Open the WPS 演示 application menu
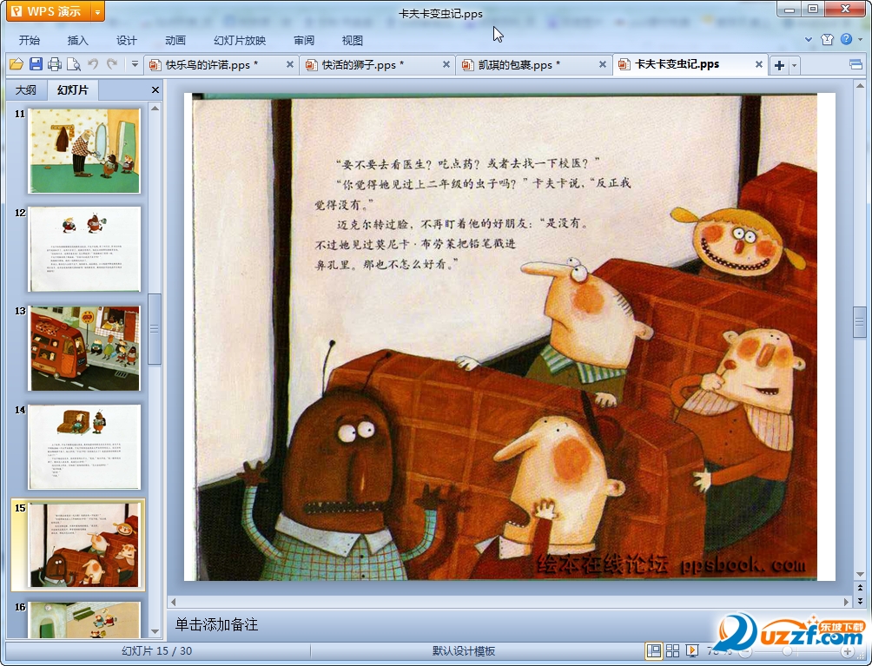Viewport: 872px width, 666px height. point(48,11)
